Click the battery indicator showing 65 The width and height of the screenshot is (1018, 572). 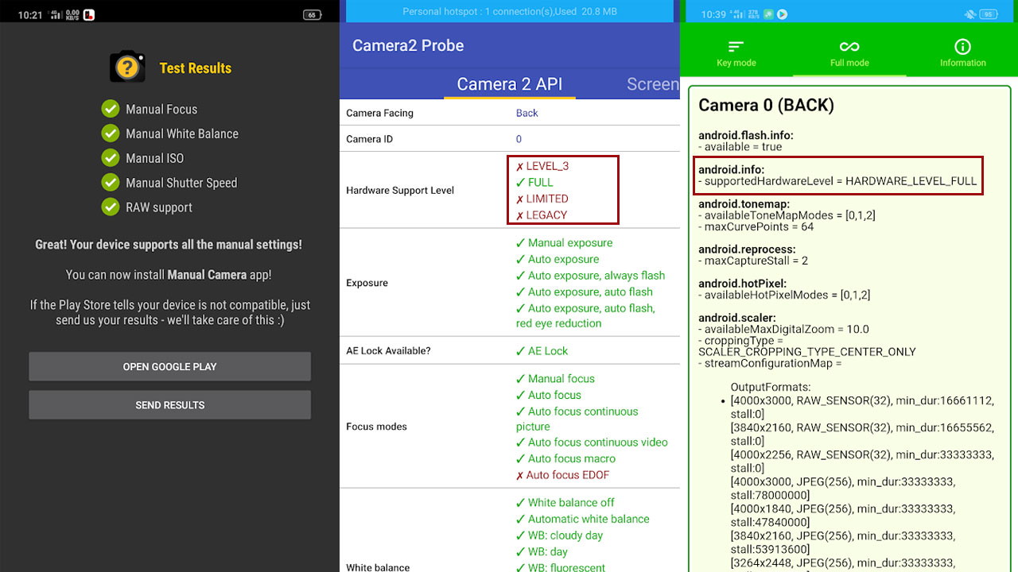click(312, 14)
